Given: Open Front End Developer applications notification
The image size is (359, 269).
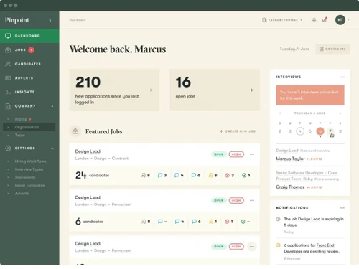Looking at the screenshot, I should [310, 251].
